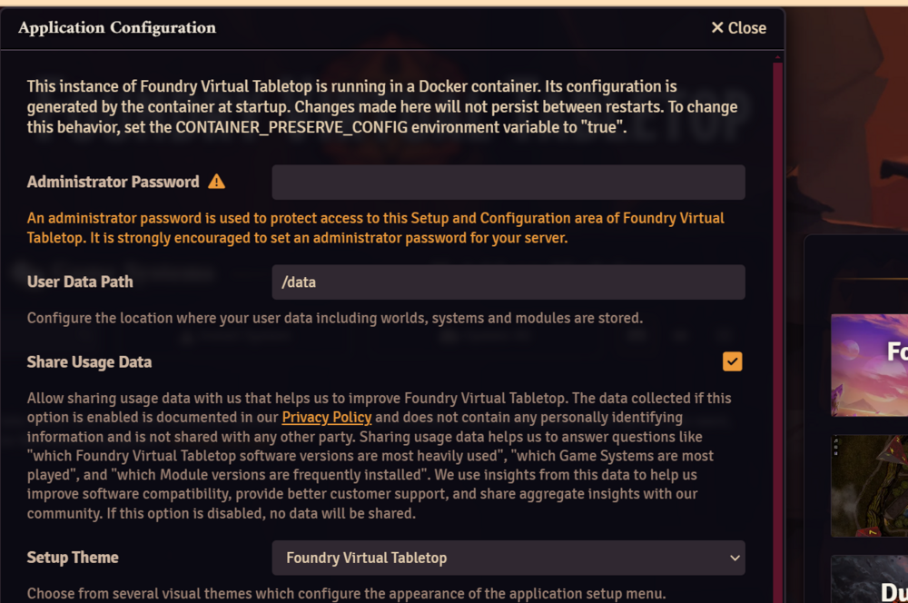908x603 pixels.
Task: Click the chevron arrow on Foundry Virtual Tabletop selector
Action: pos(735,558)
